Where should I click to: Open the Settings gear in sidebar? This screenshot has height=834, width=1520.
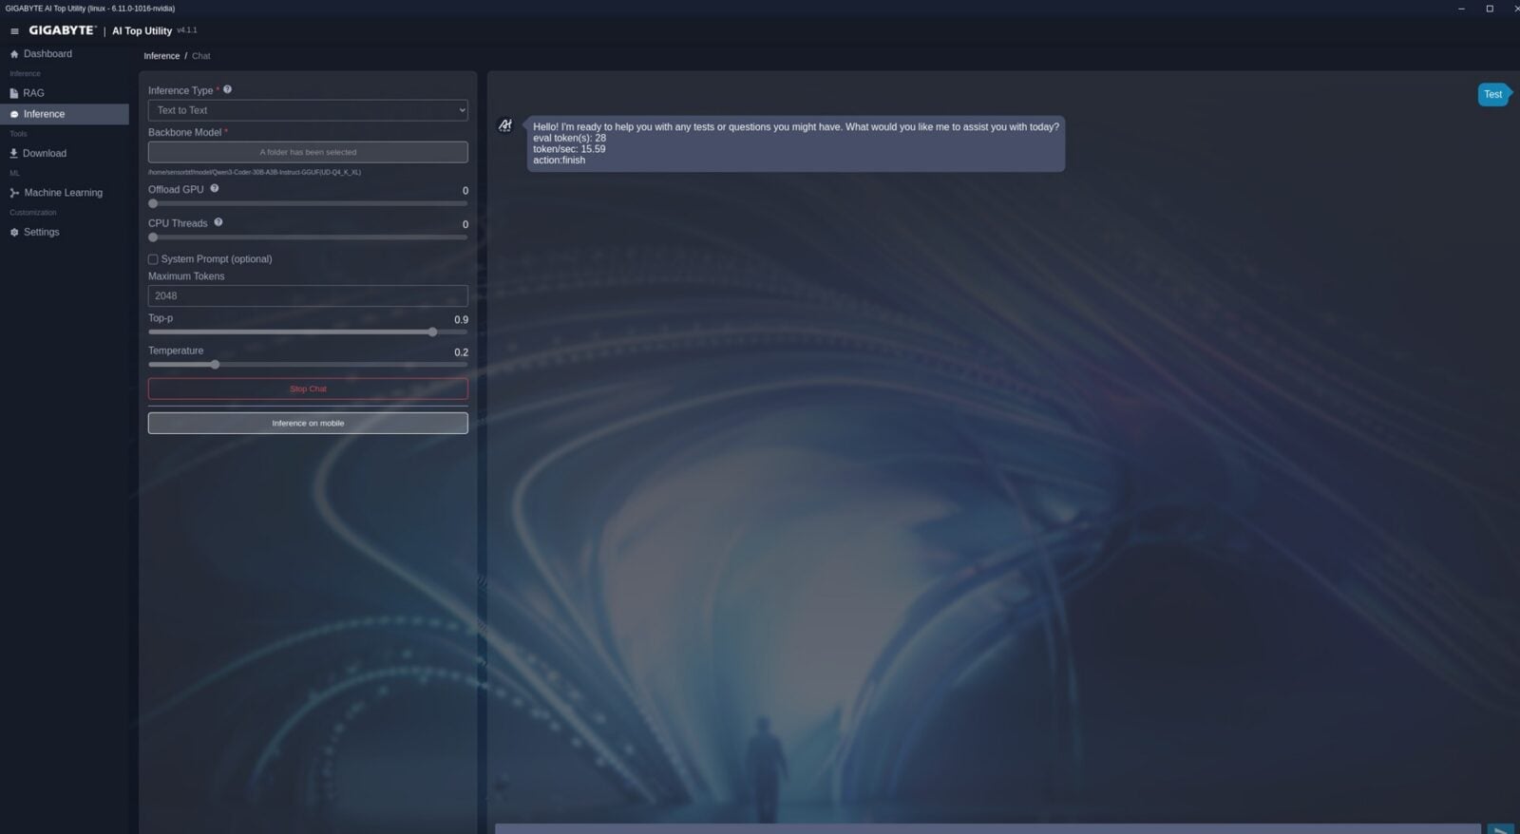[x=14, y=232]
